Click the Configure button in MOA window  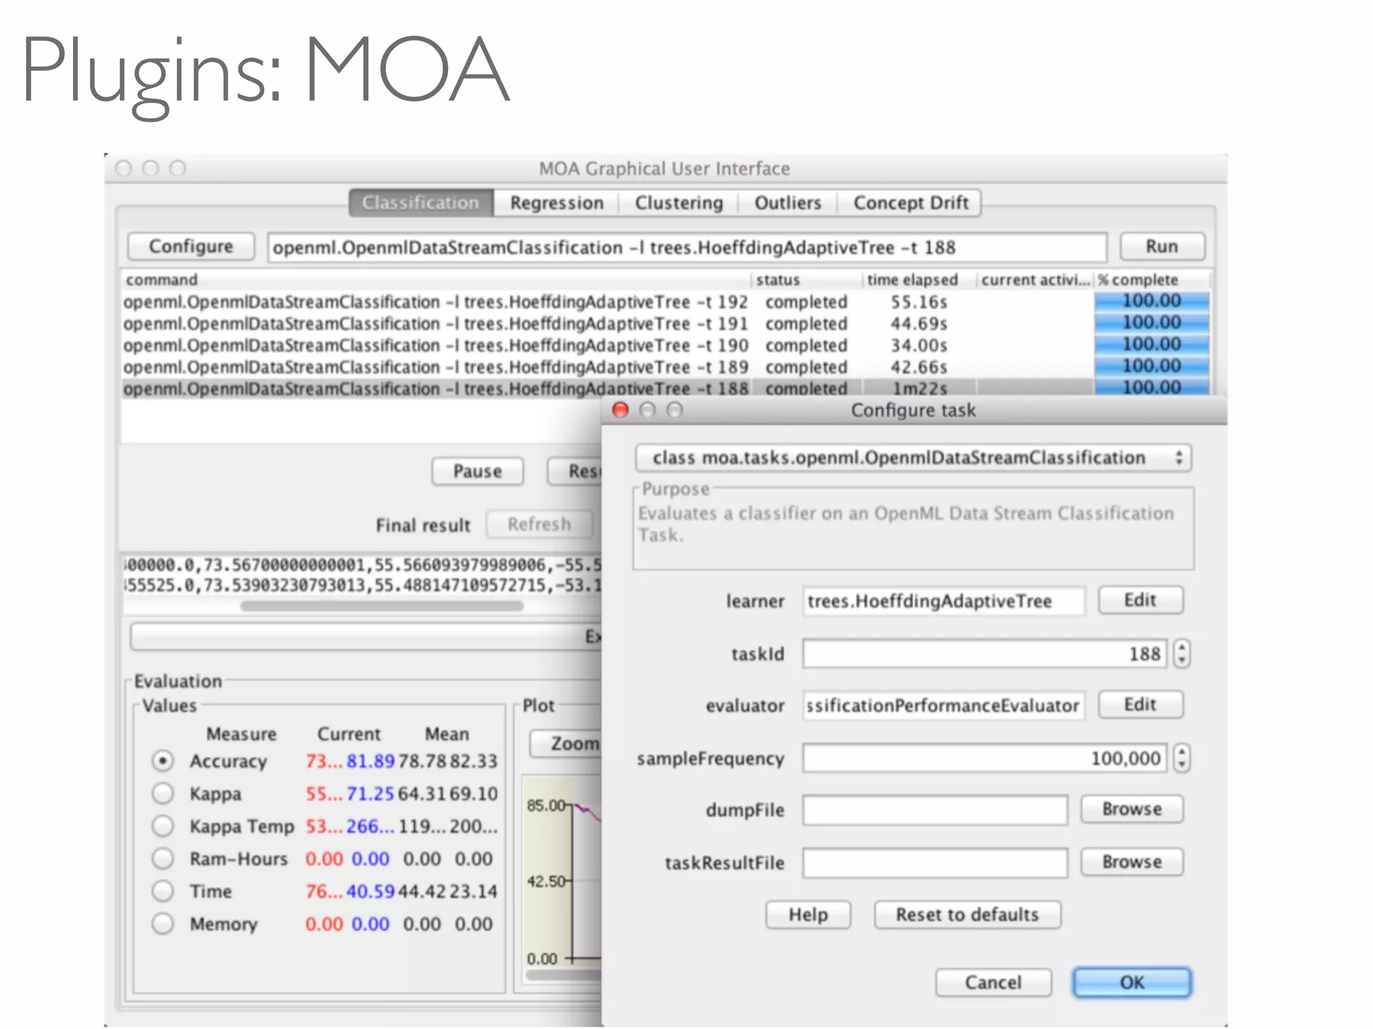(x=191, y=247)
